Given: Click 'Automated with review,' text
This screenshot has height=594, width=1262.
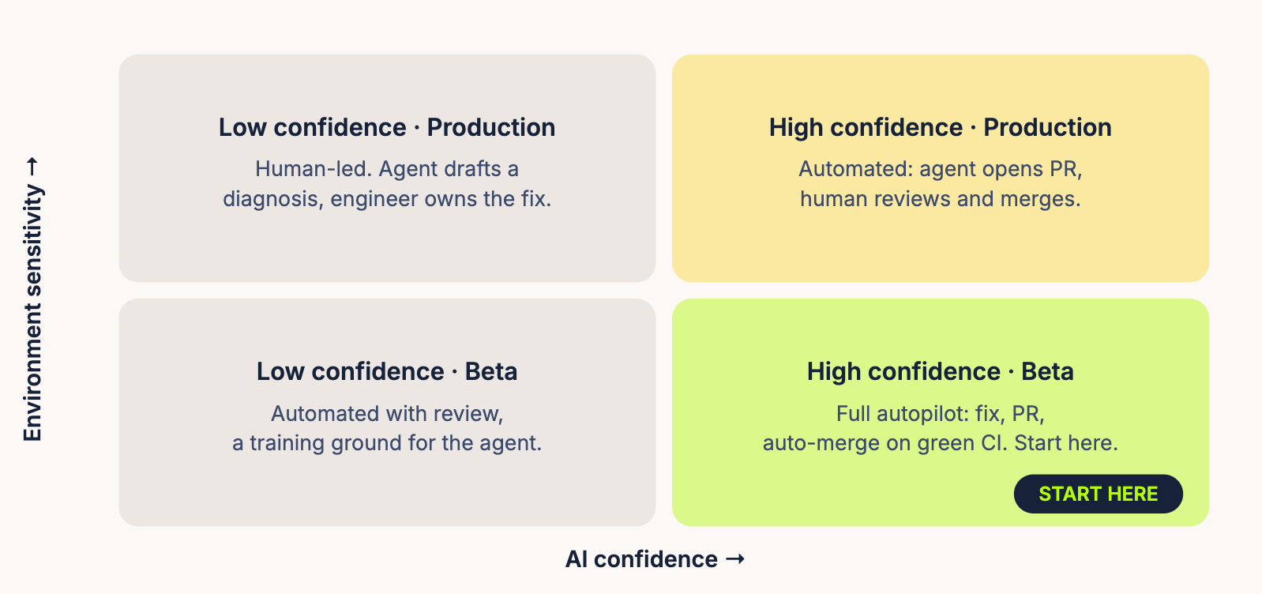Looking at the screenshot, I should coord(387,414).
